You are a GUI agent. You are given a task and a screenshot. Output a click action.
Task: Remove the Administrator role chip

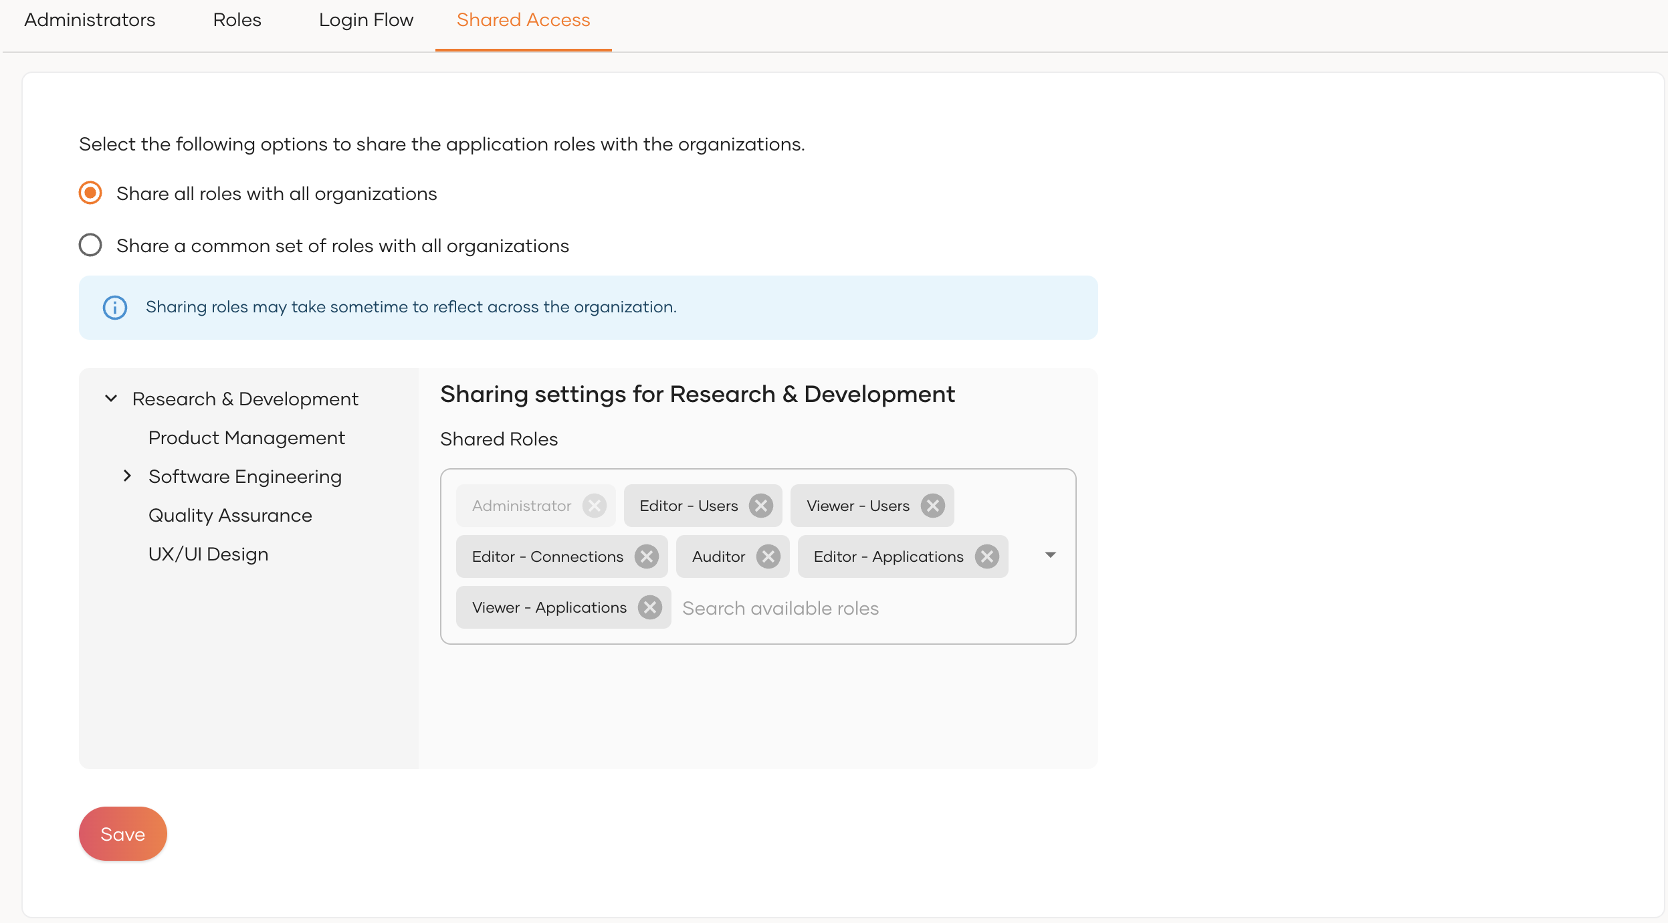click(594, 506)
